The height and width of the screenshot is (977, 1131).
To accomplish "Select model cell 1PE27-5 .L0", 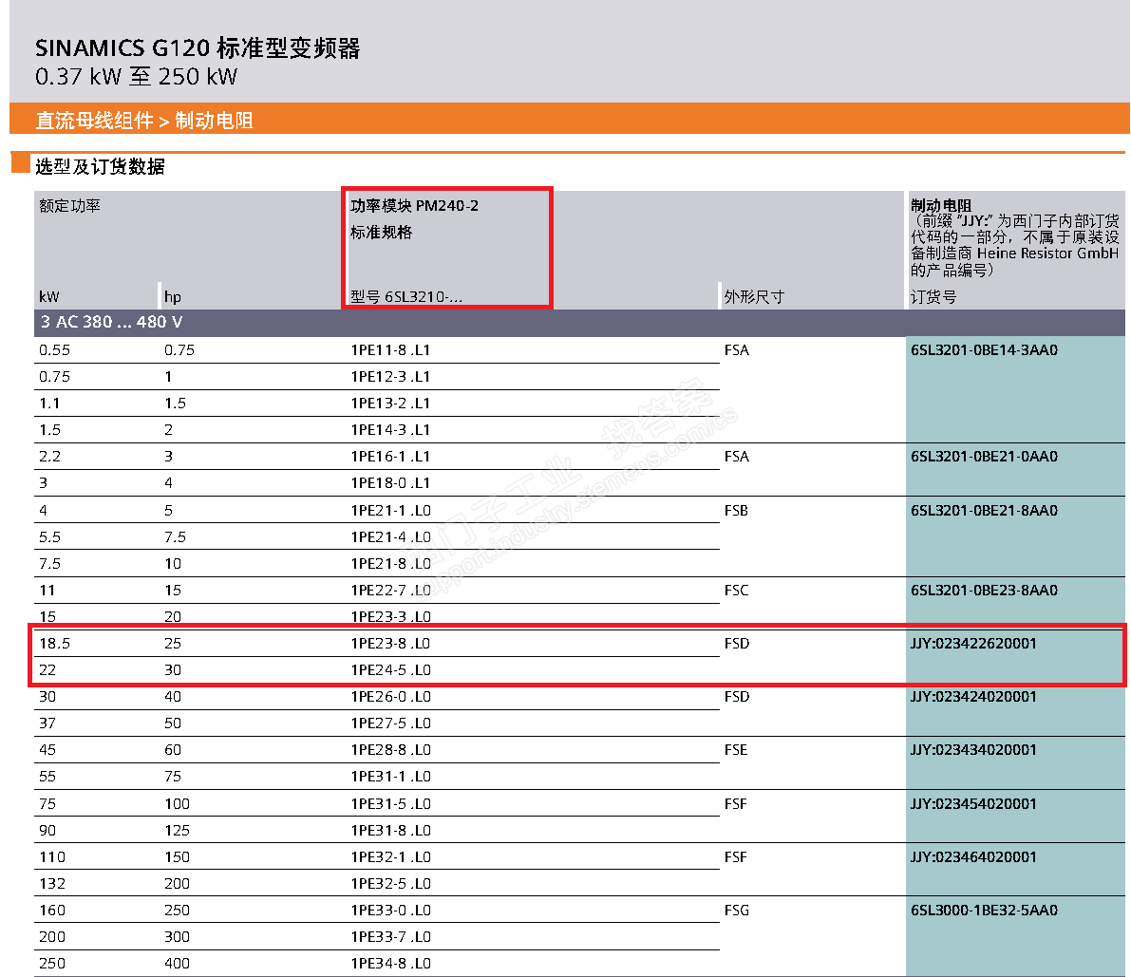I will [x=390, y=723].
